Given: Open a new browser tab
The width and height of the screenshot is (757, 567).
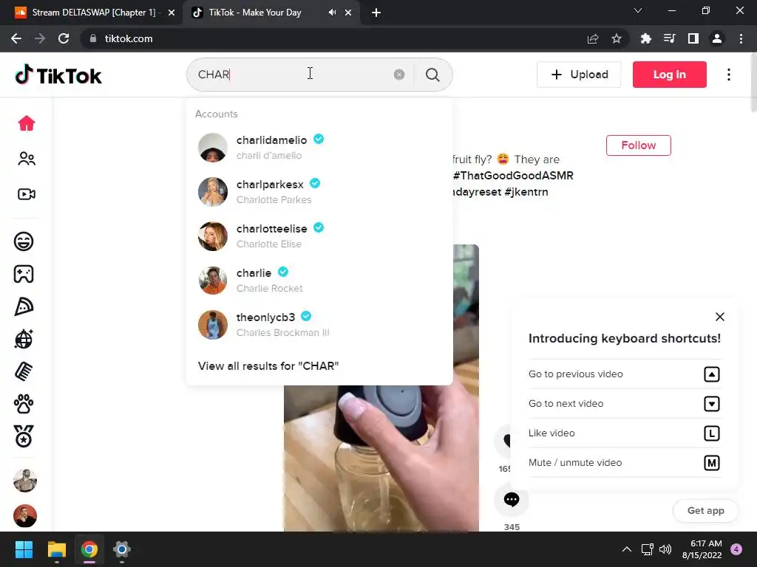Looking at the screenshot, I should [x=376, y=13].
